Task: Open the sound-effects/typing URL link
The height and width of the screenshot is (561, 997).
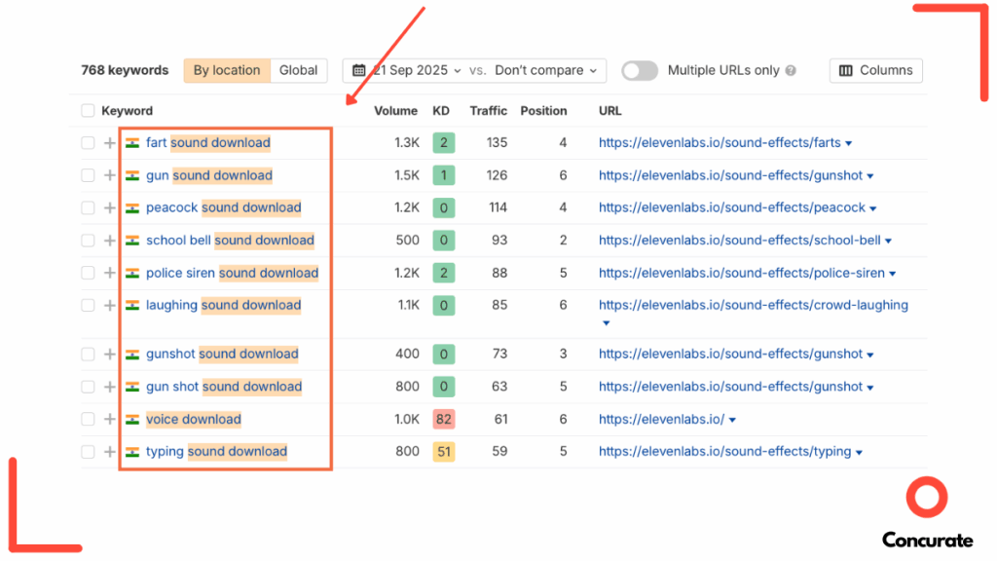Action: (x=724, y=451)
